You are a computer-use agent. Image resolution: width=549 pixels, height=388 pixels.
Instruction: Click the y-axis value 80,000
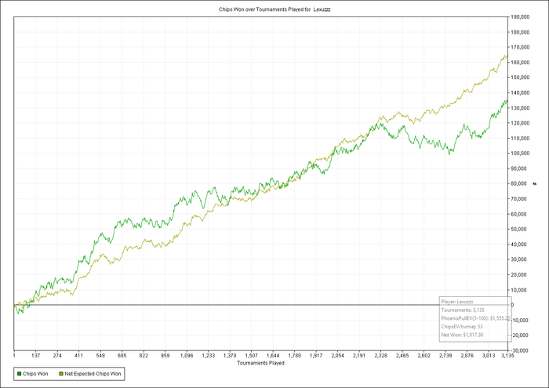(519, 183)
